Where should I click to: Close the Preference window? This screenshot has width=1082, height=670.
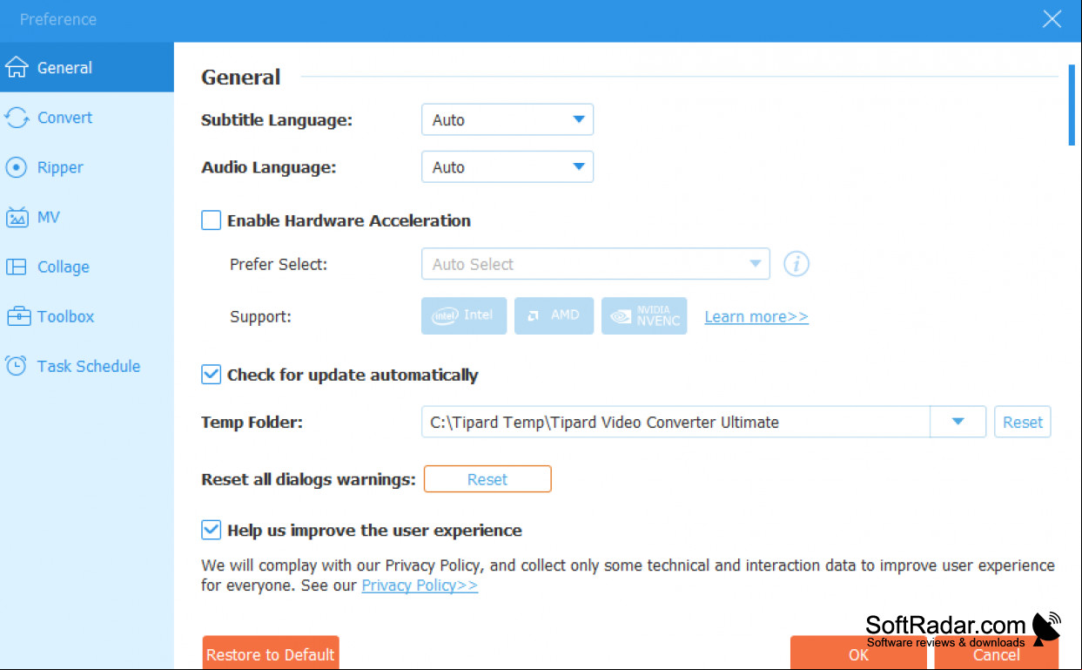pyautogui.click(x=1052, y=19)
